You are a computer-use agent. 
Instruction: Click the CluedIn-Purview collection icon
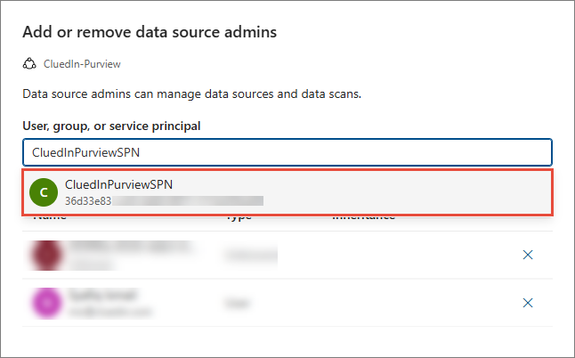[x=29, y=64]
